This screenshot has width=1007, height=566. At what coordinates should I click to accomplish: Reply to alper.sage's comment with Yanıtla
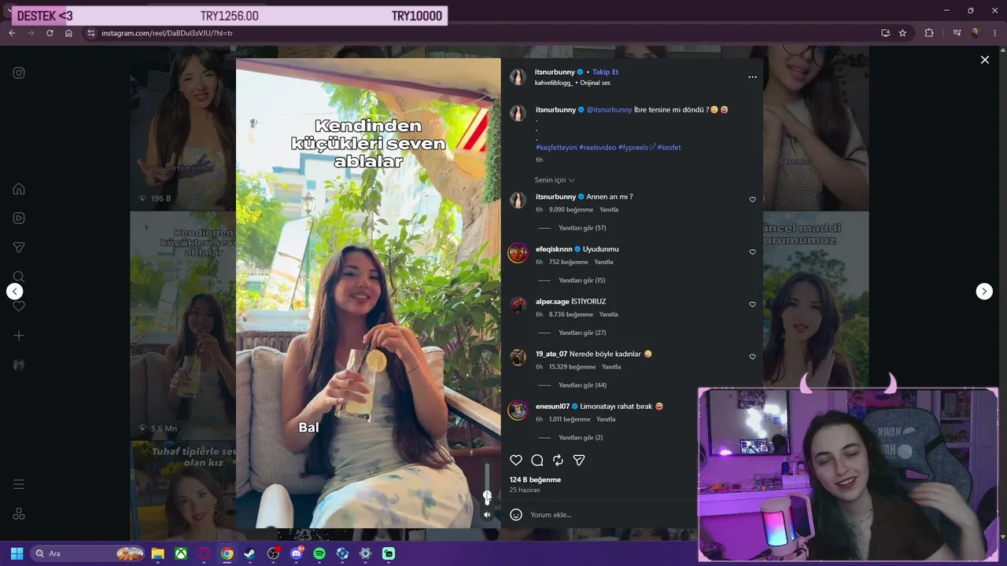(x=609, y=314)
